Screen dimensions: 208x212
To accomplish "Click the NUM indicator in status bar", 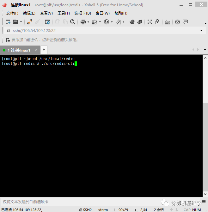I will click(x=197, y=210).
